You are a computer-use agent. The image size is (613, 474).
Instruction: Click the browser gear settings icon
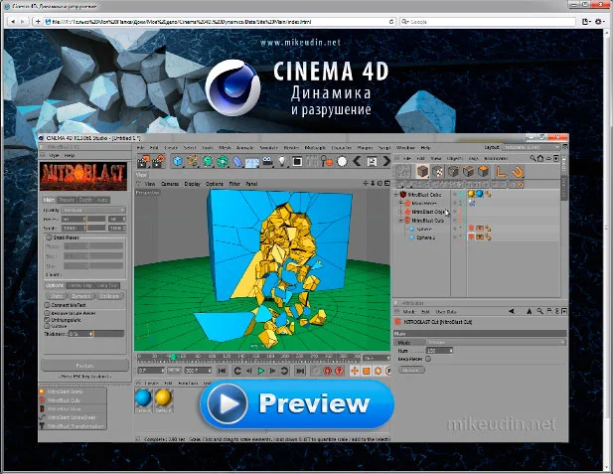(x=598, y=22)
